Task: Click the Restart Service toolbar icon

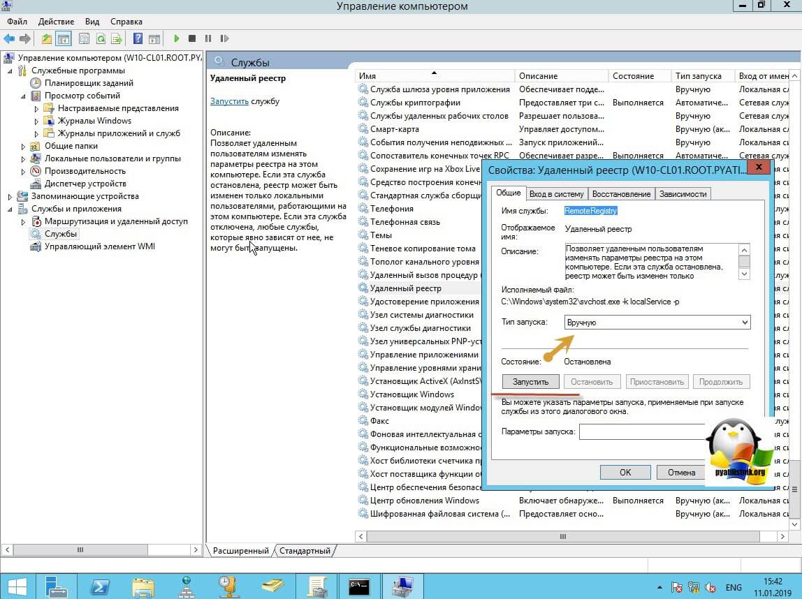Action: point(224,38)
